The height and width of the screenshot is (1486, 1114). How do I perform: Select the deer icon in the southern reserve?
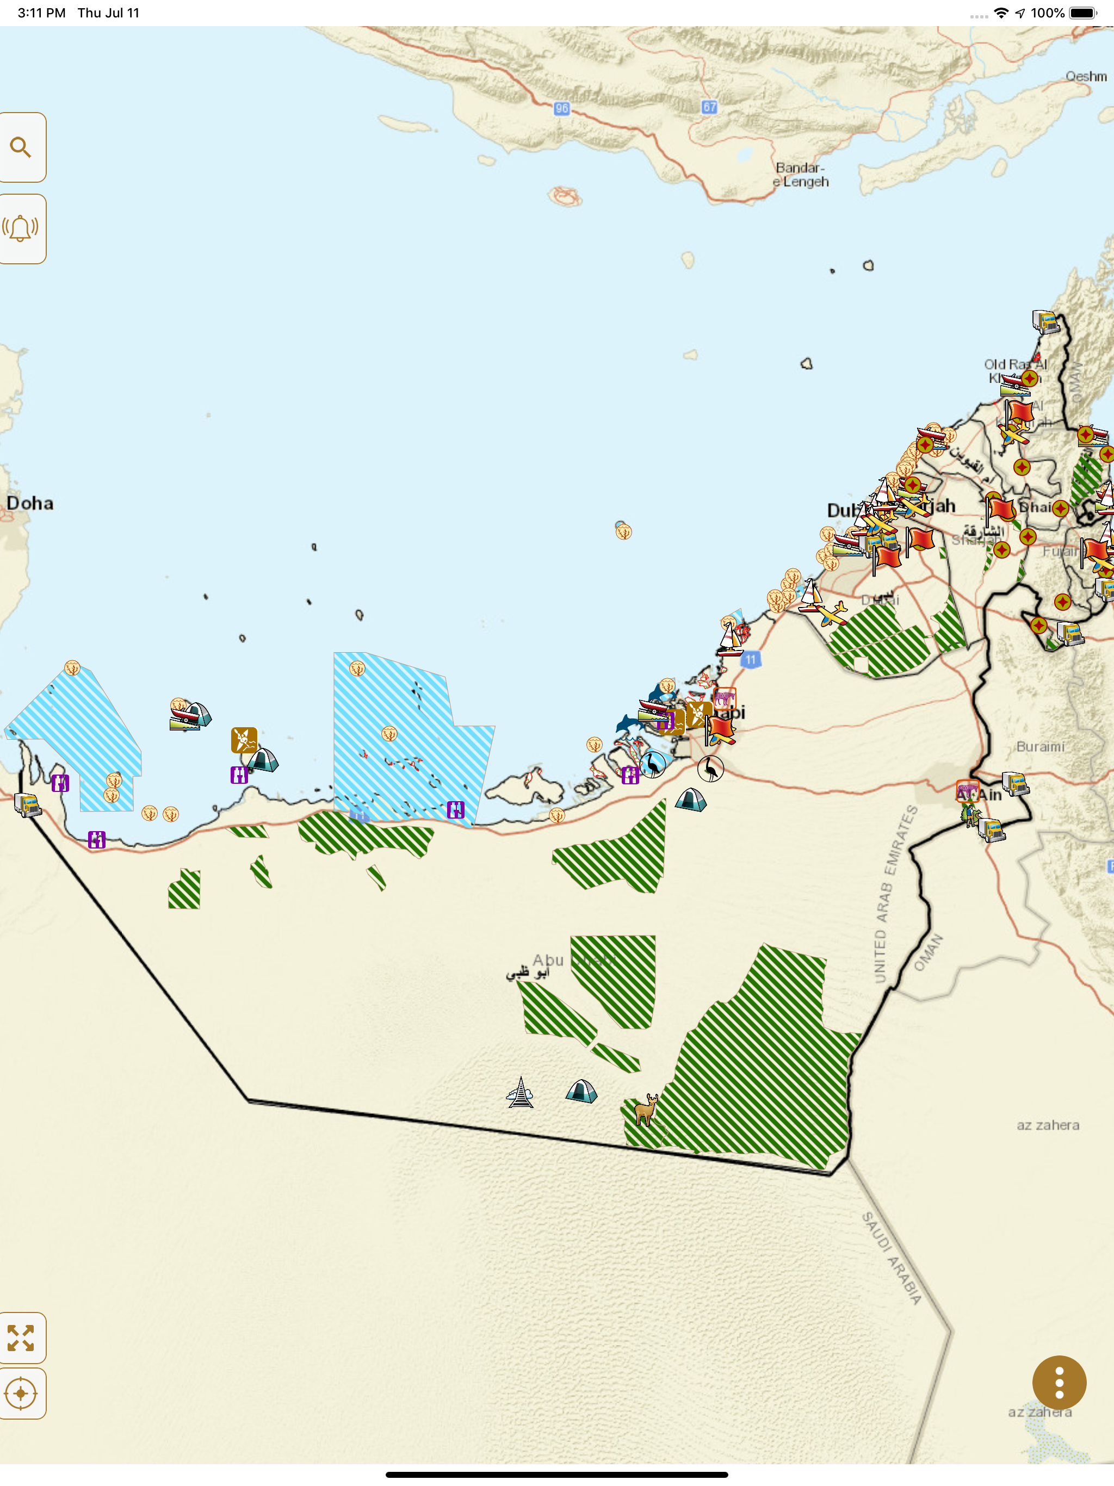[x=646, y=1109]
